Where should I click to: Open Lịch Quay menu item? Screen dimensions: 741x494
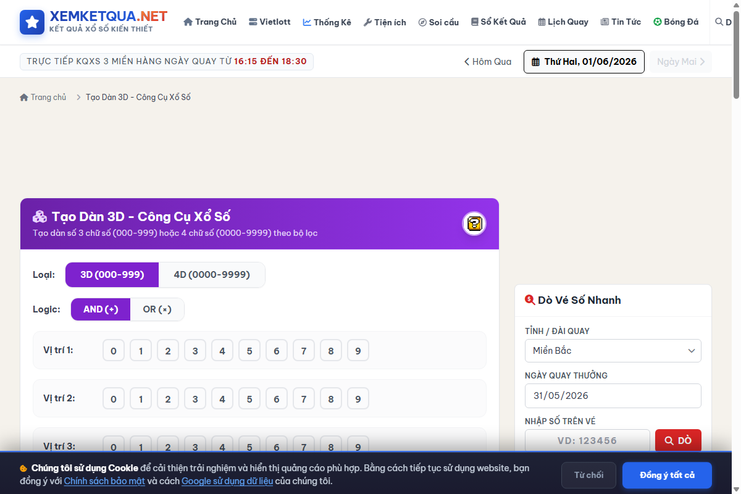coord(563,22)
